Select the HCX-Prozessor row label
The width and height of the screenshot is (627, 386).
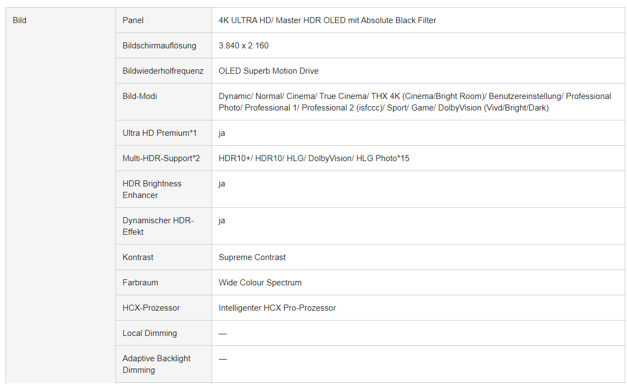[151, 307]
